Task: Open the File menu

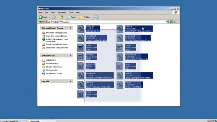Action: [41, 13]
